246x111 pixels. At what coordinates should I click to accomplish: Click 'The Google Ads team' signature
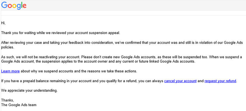(x=19, y=105)
